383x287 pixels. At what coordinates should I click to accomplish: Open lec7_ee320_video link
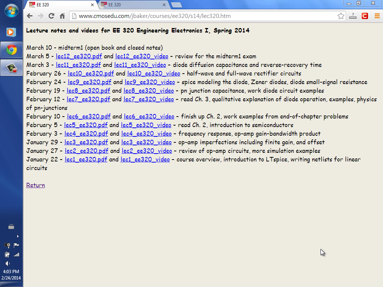148,99
